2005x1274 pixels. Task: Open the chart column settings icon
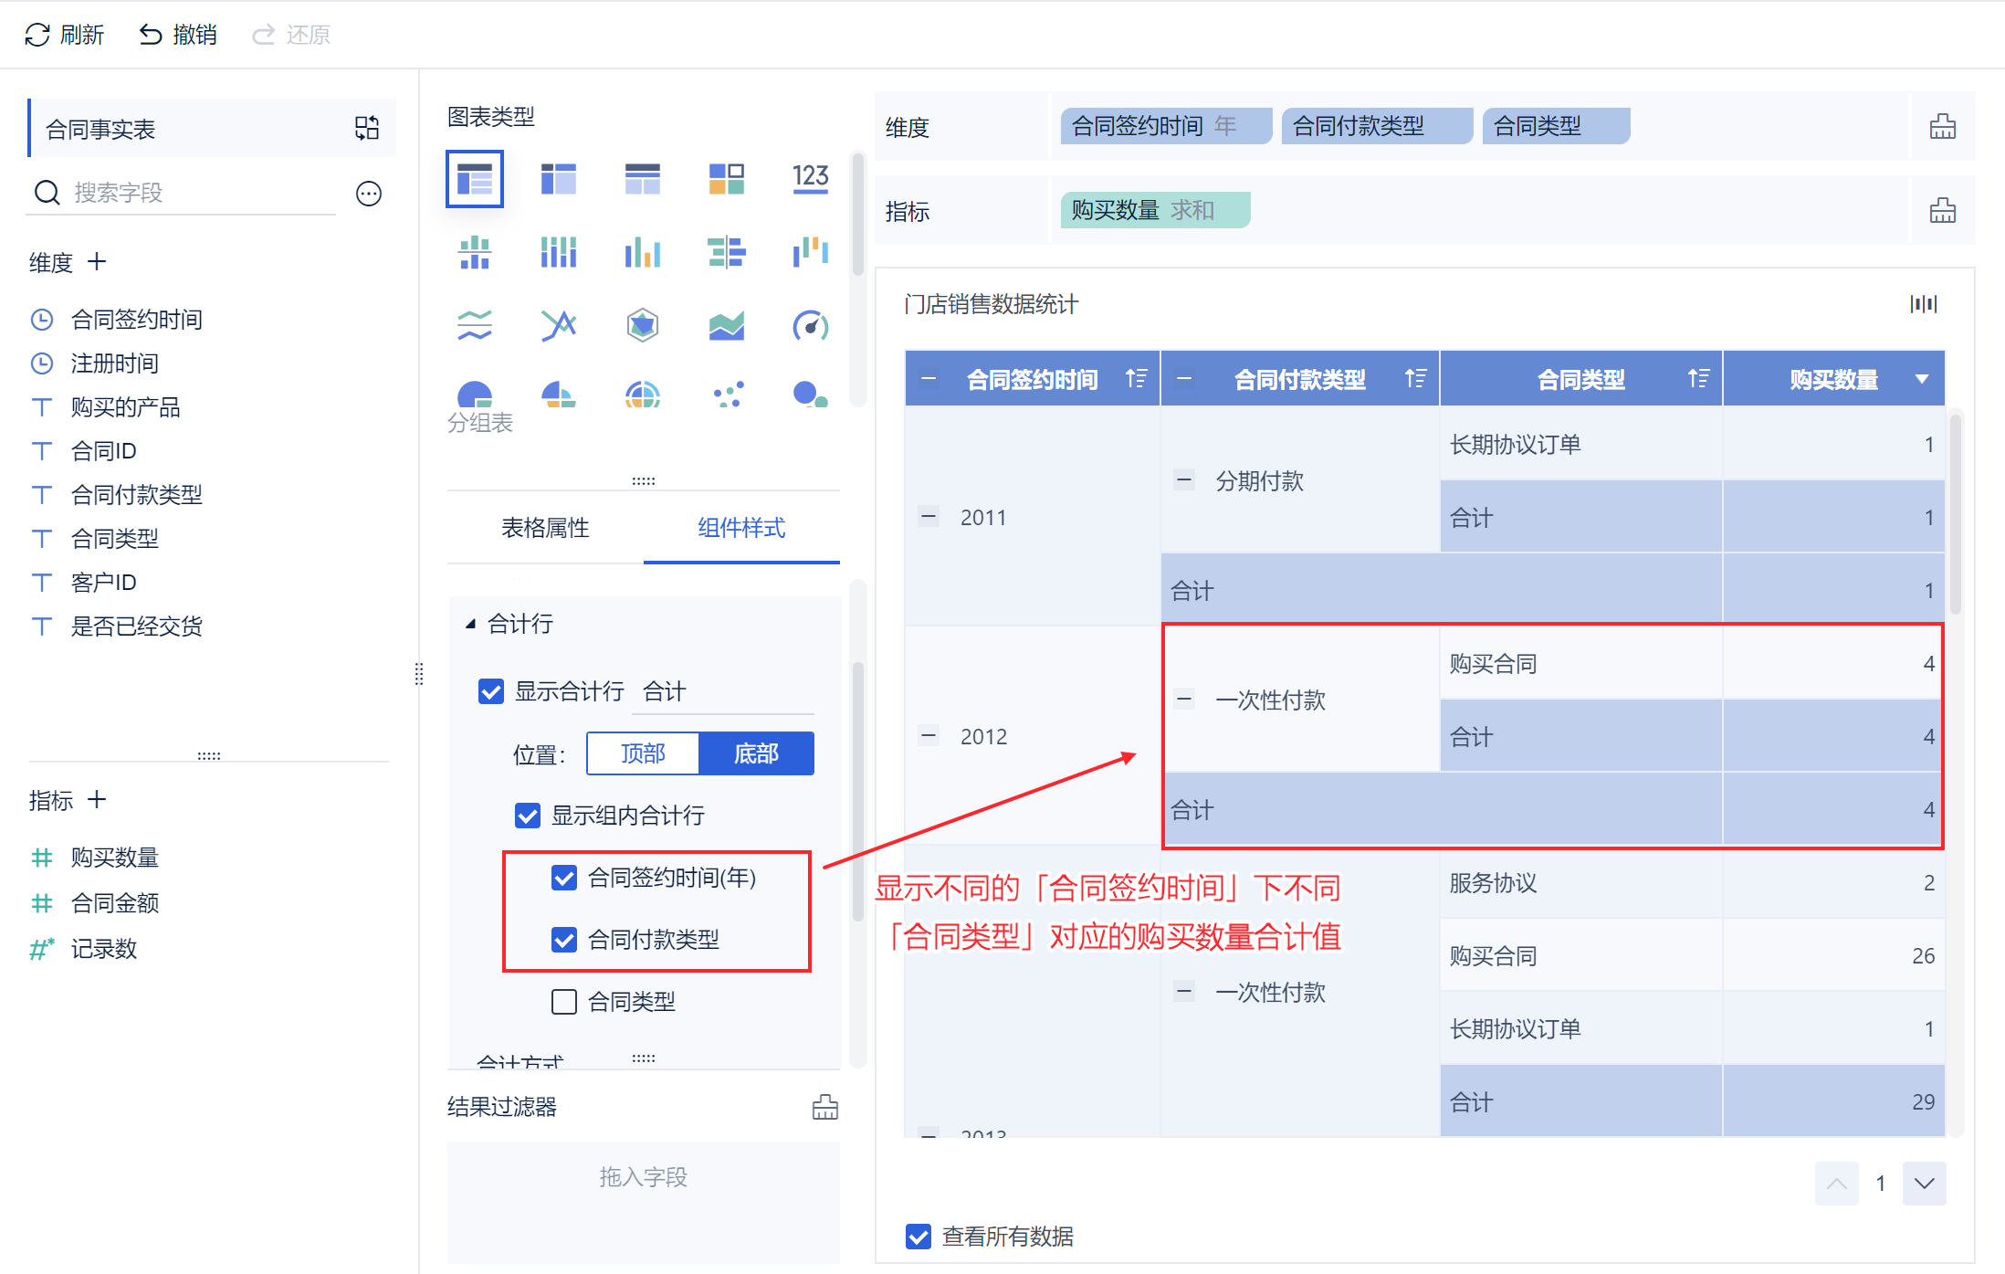click(1924, 304)
